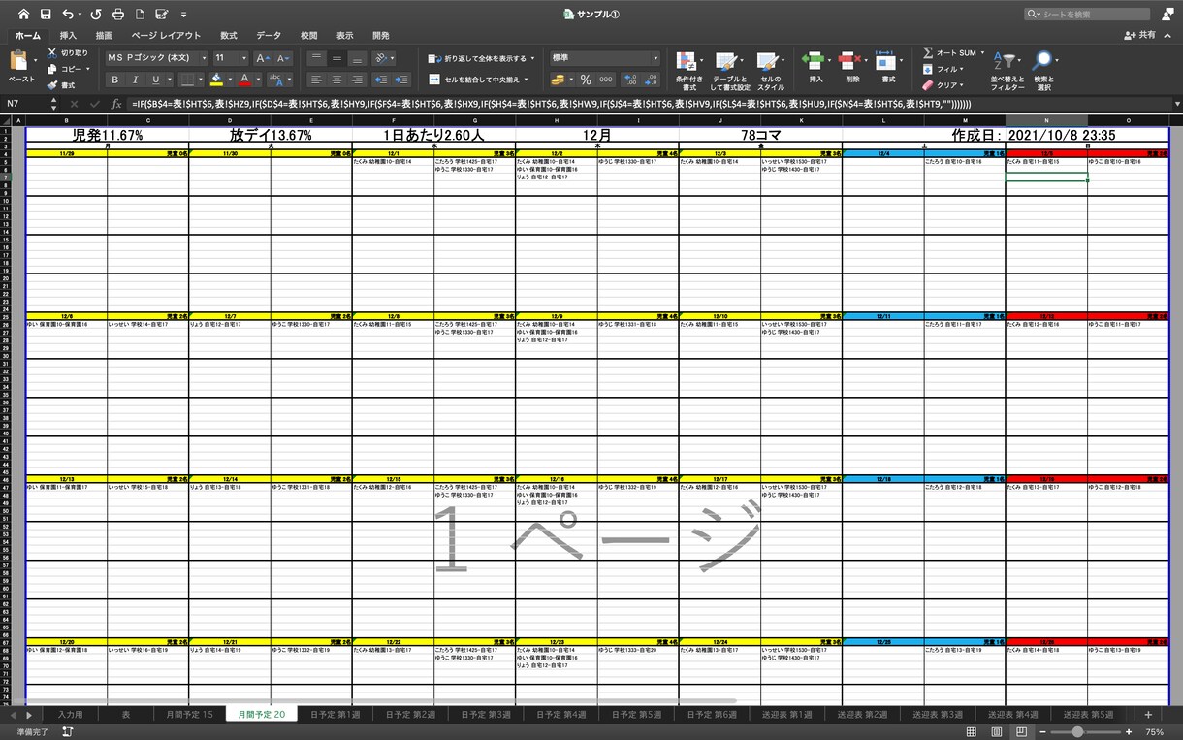Click the yellow fill color swatch
Viewport: 1183px width, 740px height.
[216, 80]
